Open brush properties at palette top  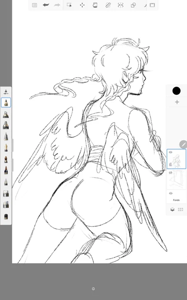(x=6, y=92)
